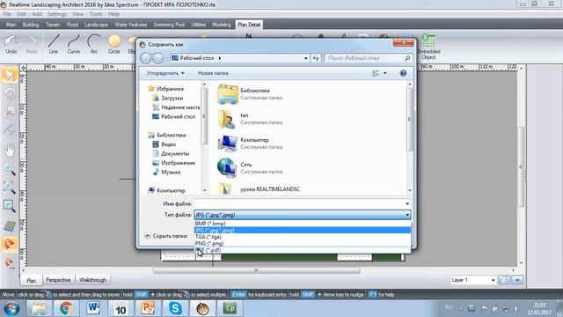The height and width of the screenshot is (317, 563).
Task: Open the уроки REALTIMELANDSC folder
Action: tap(259, 188)
